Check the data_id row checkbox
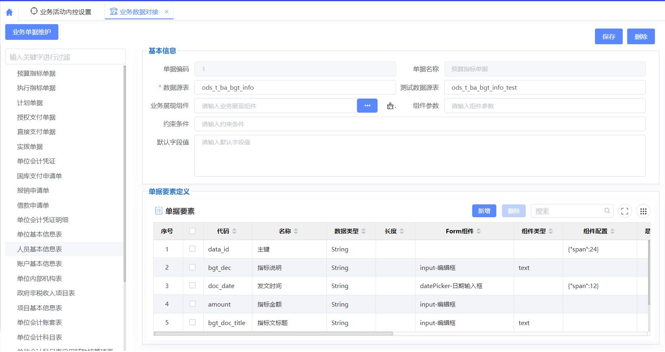The height and width of the screenshot is (352, 665). click(192, 249)
